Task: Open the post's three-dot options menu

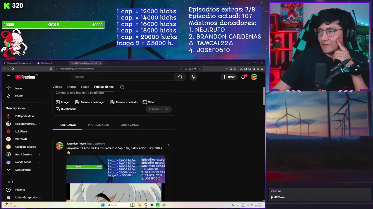Action: tap(168, 146)
